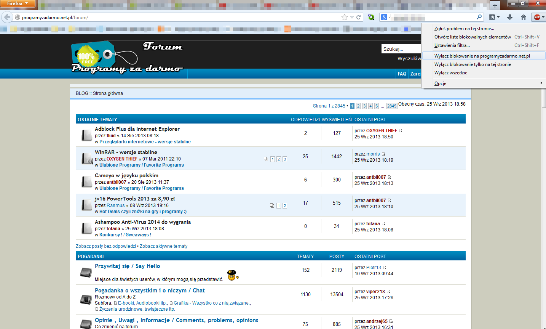This screenshot has width=546, height=329.
Task: Open the Bookmarks menu star icon
Action: click(x=492, y=17)
